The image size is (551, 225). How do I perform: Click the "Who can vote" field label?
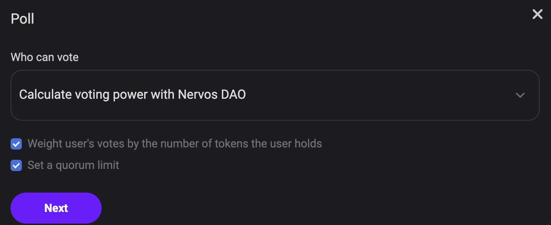point(44,57)
